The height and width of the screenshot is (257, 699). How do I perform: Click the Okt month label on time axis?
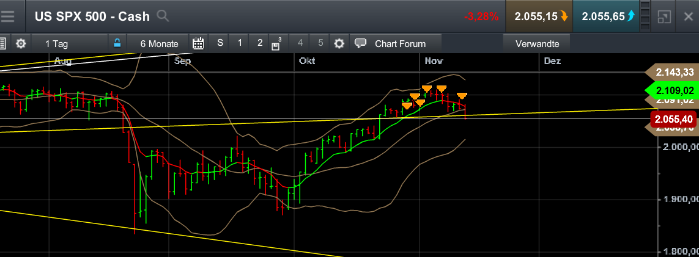pyautogui.click(x=307, y=61)
